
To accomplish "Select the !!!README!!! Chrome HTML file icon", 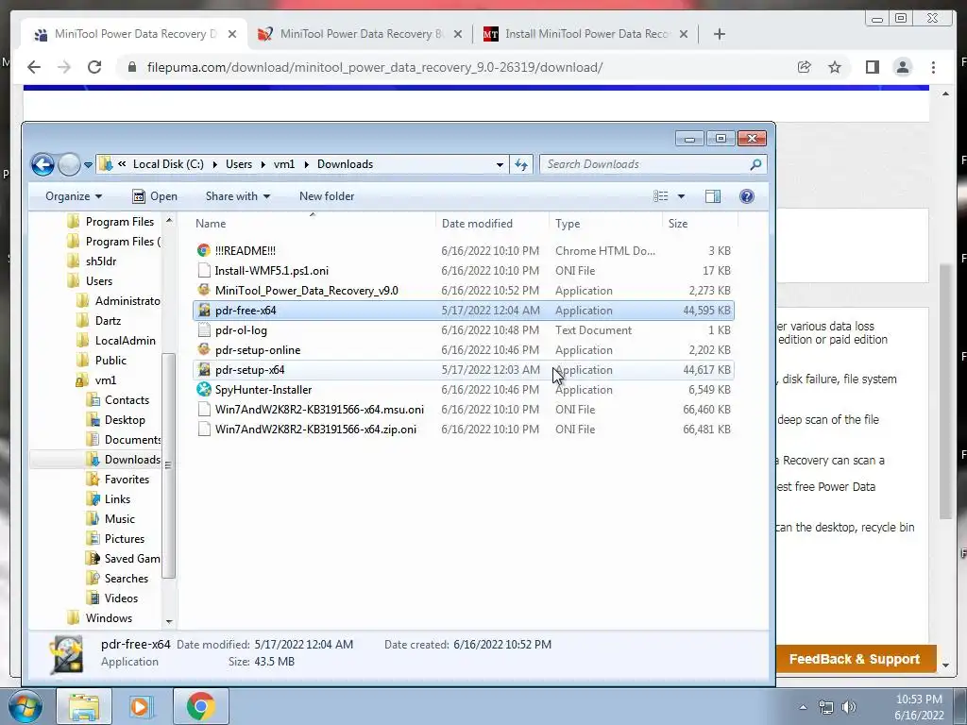I will [204, 250].
